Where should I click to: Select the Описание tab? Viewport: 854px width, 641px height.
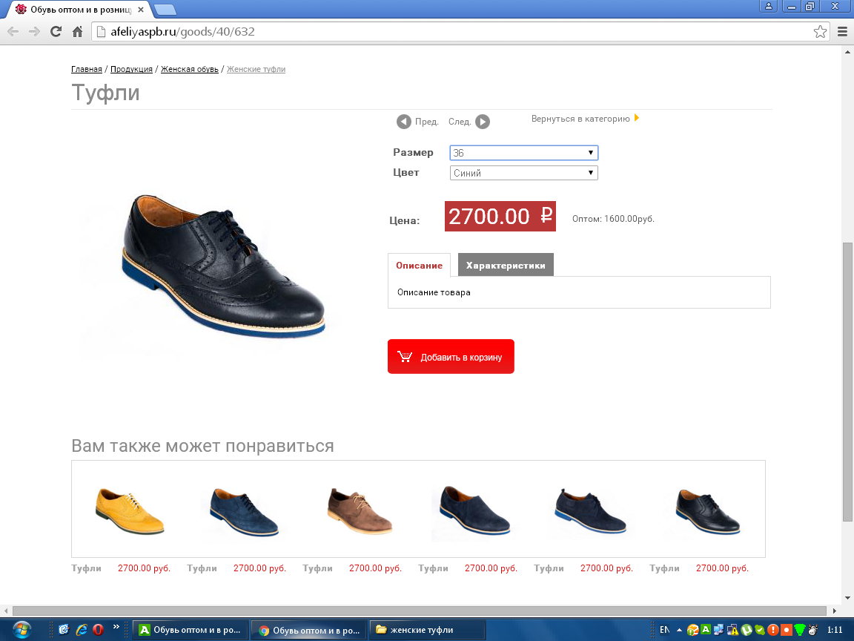(x=419, y=265)
